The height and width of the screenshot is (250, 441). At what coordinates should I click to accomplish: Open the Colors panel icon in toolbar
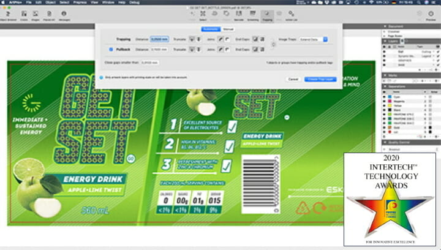point(24,13)
